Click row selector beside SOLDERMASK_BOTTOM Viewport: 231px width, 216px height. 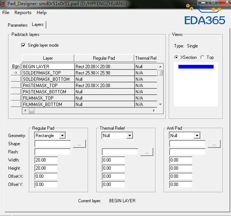point(16,79)
